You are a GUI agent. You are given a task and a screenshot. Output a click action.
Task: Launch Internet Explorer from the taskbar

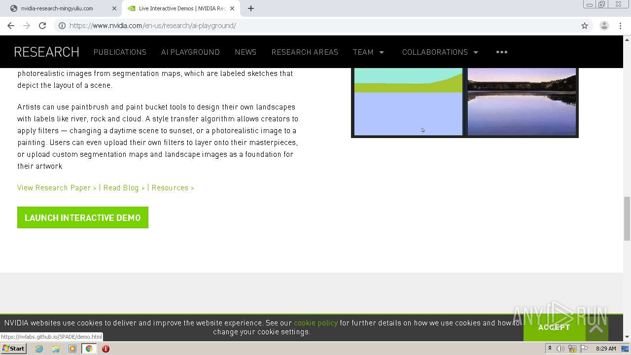(x=39, y=349)
